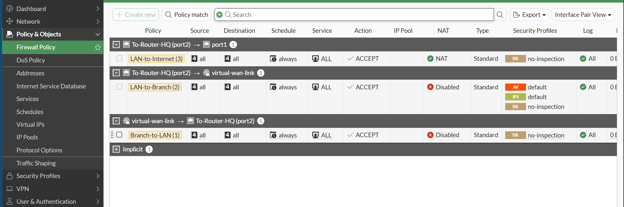624x207 pixels.
Task: Click the drag handle beside Branch-to-LAN
Action: 112,135
